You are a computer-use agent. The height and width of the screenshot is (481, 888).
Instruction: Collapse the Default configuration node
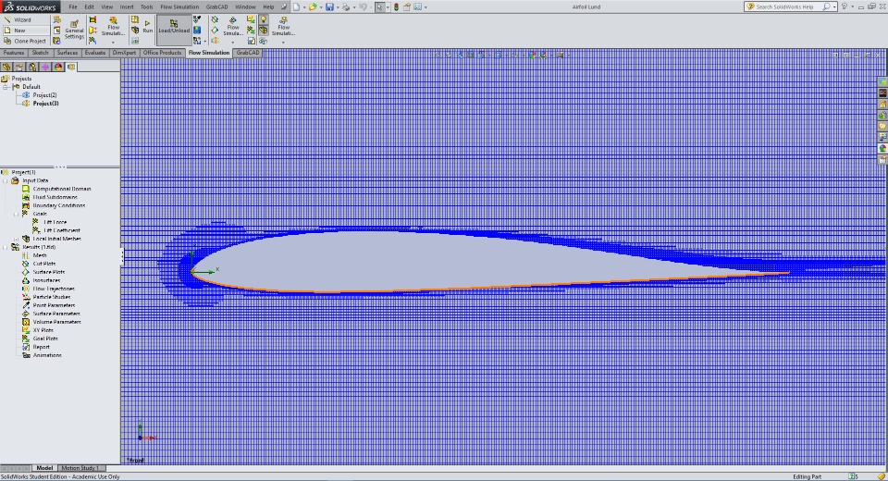click(x=6, y=87)
